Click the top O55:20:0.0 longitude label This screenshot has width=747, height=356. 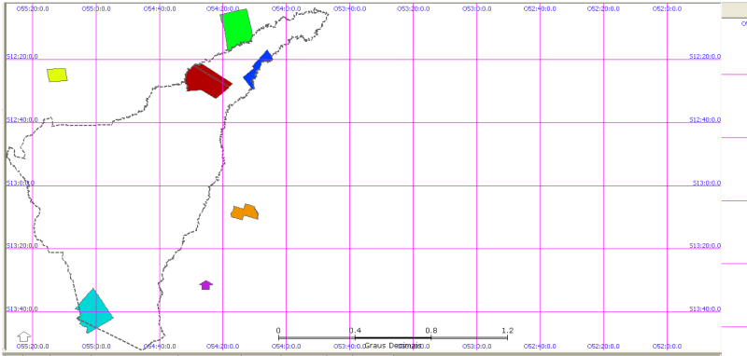click(x=32, y=8)
